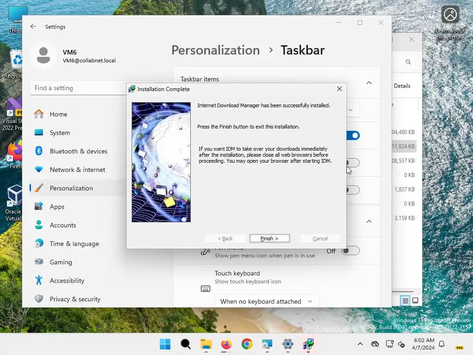Switch background window to large icons view

(415, 300)
